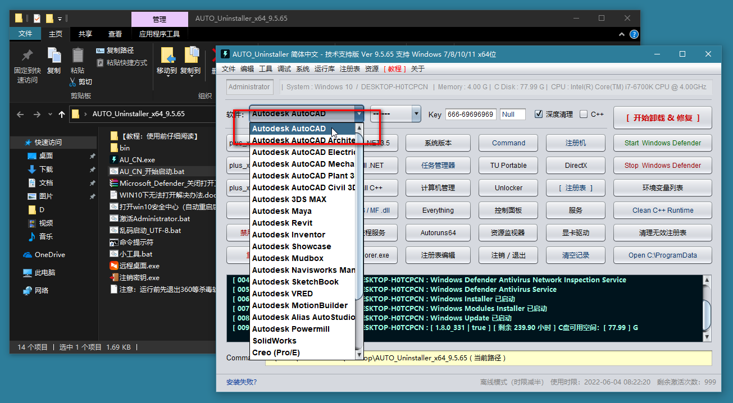Toggle the C++ checkbox
Screen dimensions: 733x403
point(584,114)
